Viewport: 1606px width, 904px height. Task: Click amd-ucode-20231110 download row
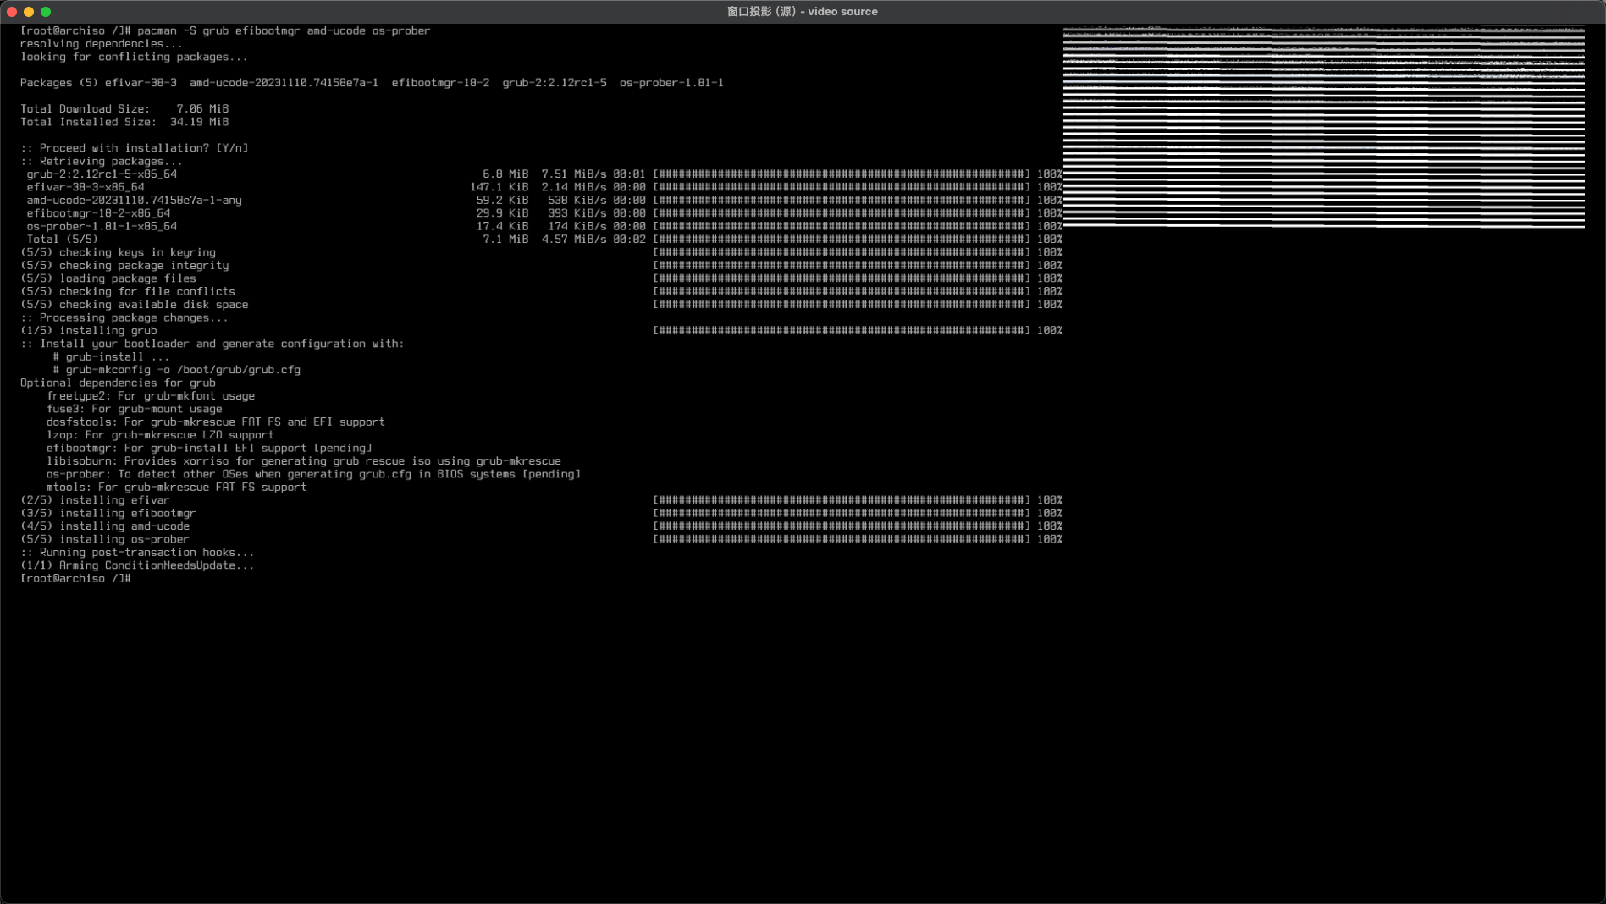pos(544,201)
